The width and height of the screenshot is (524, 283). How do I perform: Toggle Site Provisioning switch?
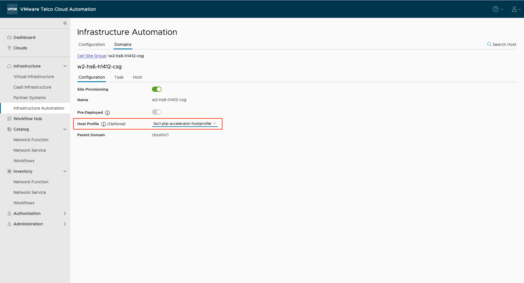click(x=157, y=89)
